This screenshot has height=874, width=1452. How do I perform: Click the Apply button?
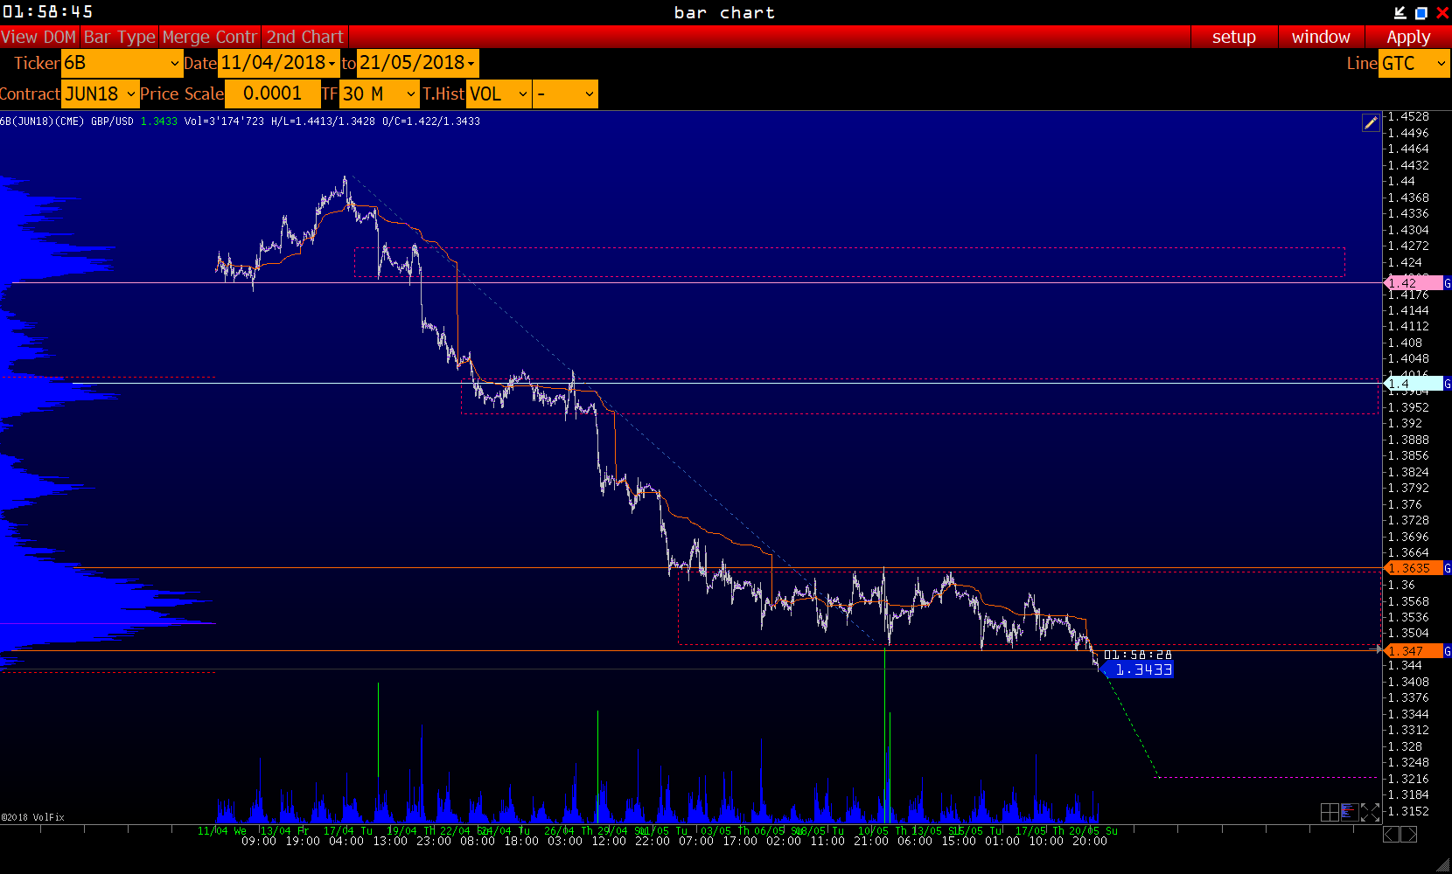point(1407,37)
